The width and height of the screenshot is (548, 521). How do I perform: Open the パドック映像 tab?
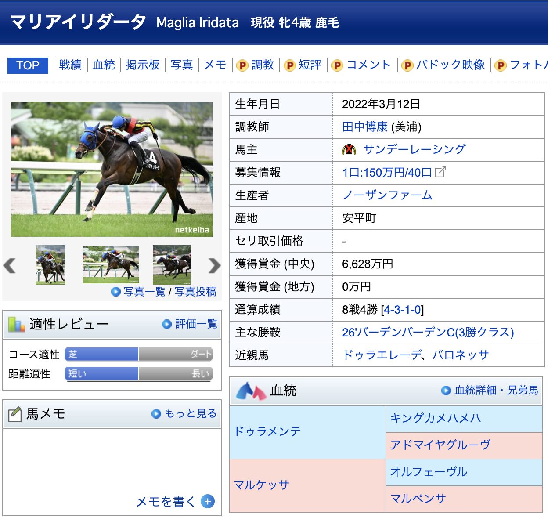451,65
